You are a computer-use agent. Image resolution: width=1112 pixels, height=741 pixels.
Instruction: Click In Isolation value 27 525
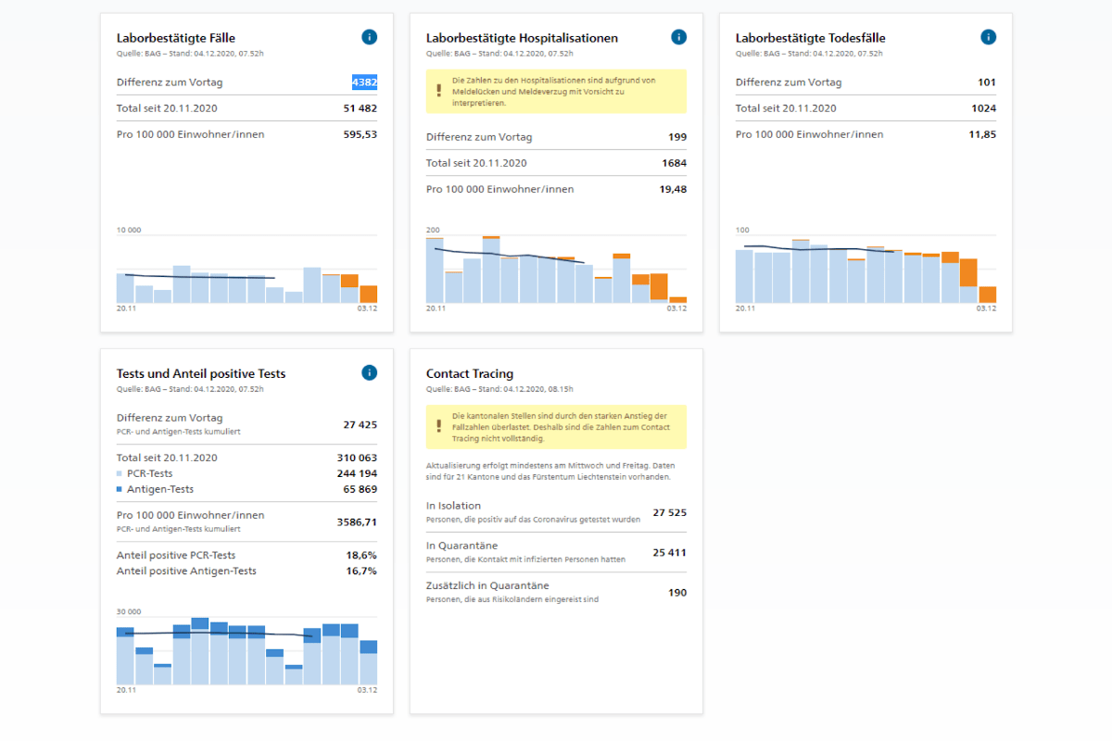tap(670, 512)
